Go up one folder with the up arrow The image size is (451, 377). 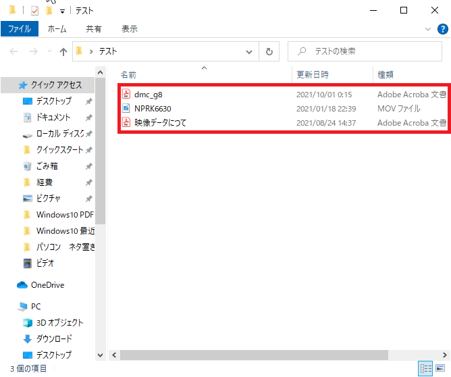[x=63, y=51]
